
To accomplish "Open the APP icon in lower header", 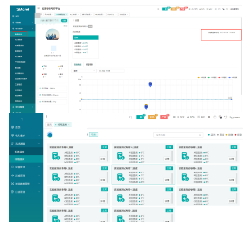I will point(201,117).
